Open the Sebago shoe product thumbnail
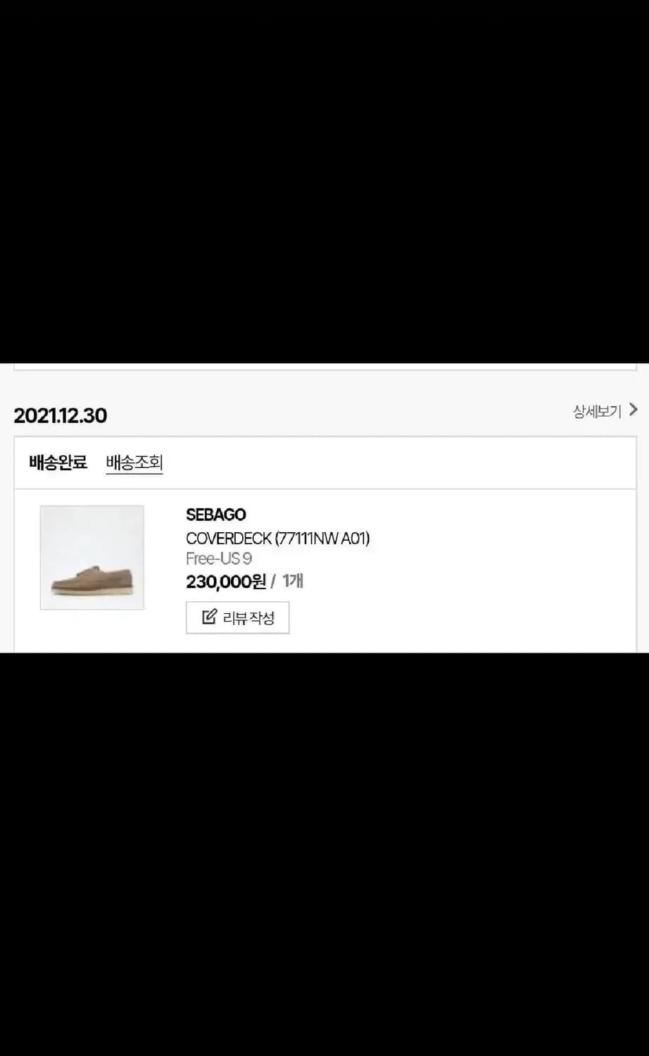649x1056 pixels. (x=92, y=558)
